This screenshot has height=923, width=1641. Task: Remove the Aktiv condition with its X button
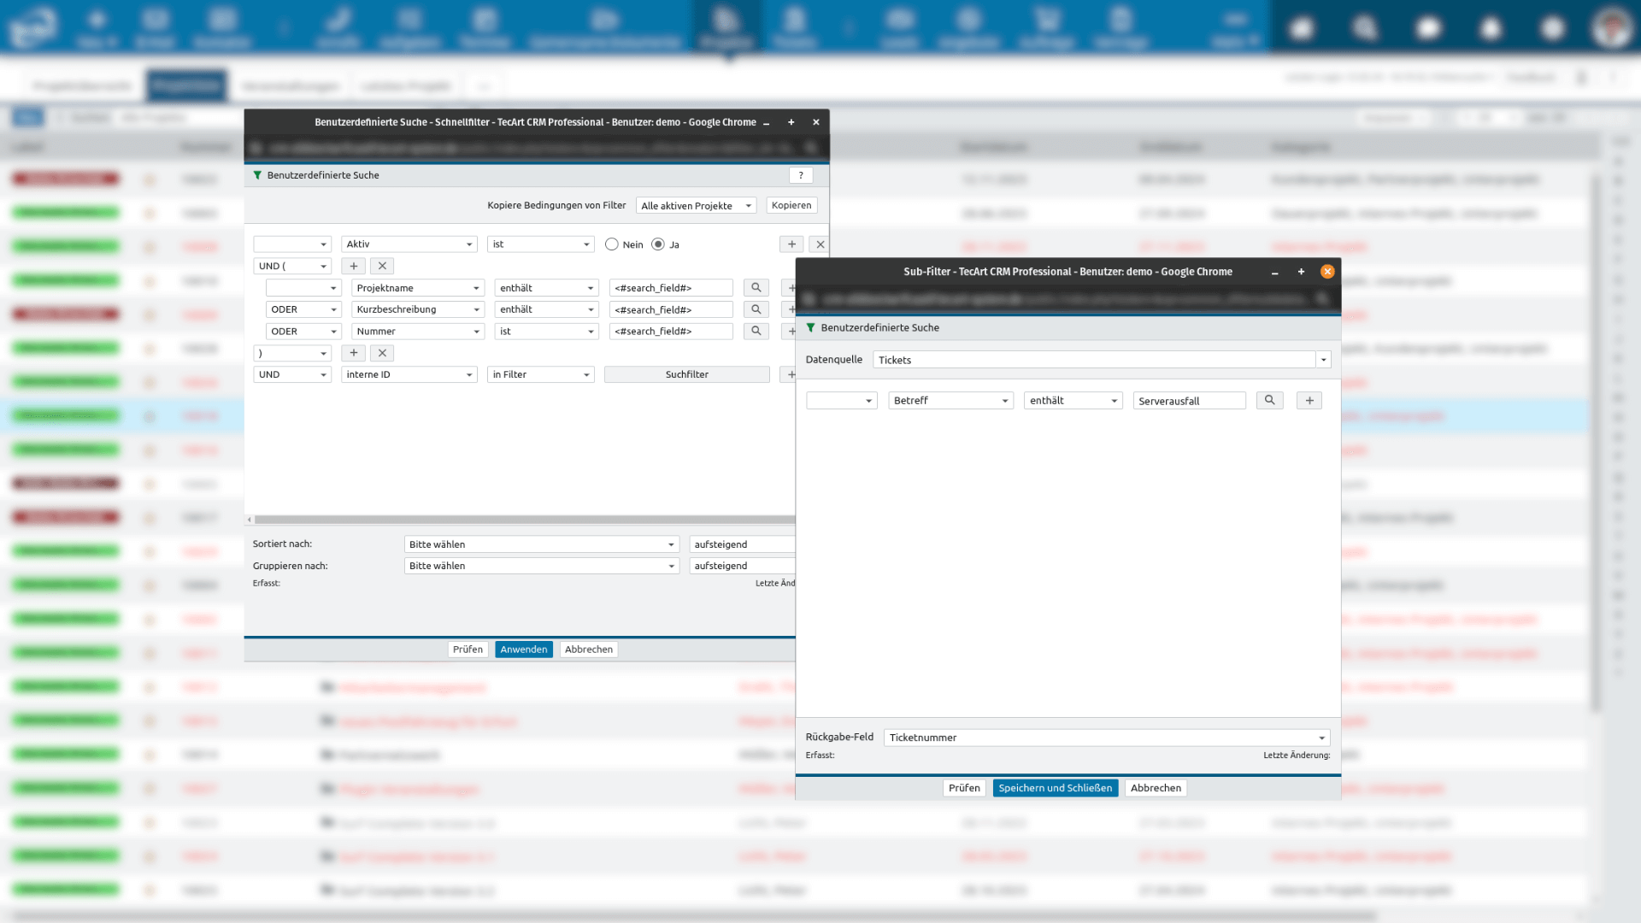tap(819, 244)
